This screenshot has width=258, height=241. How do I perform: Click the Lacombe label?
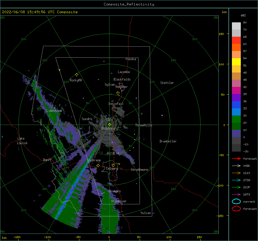click(124, 72)
